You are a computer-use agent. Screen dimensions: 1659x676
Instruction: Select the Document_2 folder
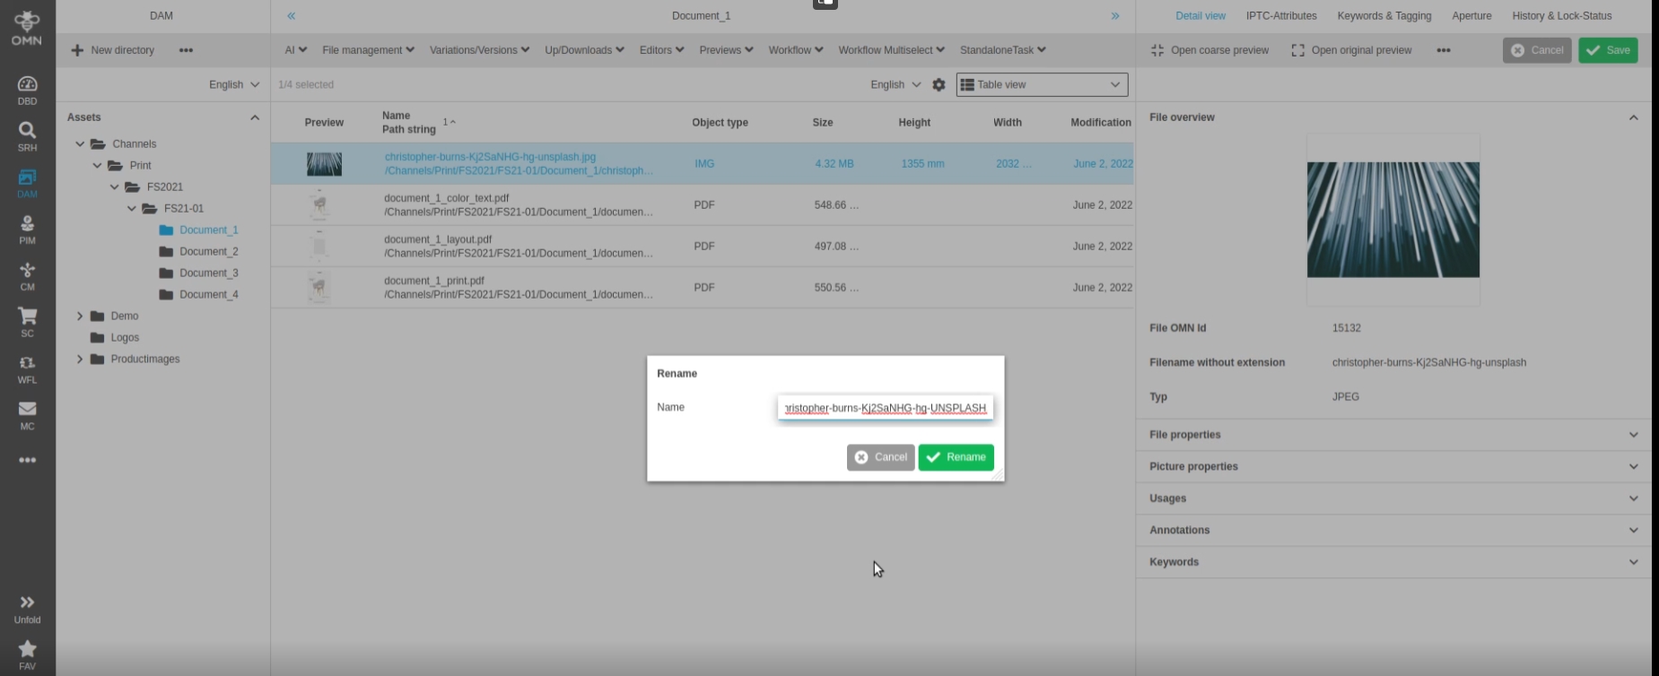tap(198, 251)
